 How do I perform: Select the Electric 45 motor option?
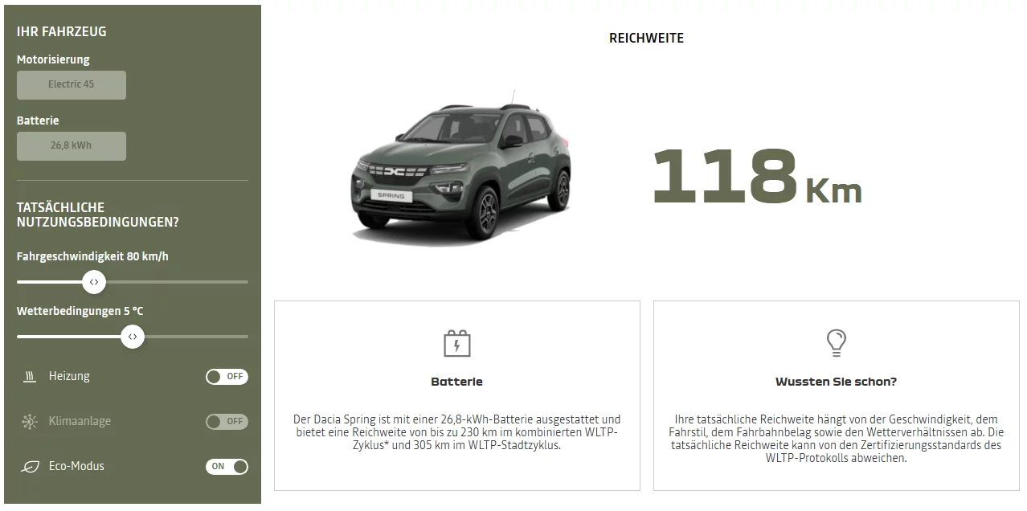click(x=72, y=85)
